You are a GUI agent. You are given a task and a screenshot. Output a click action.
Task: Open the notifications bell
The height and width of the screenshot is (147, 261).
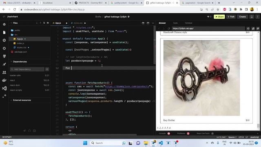(x=252, y=17)
